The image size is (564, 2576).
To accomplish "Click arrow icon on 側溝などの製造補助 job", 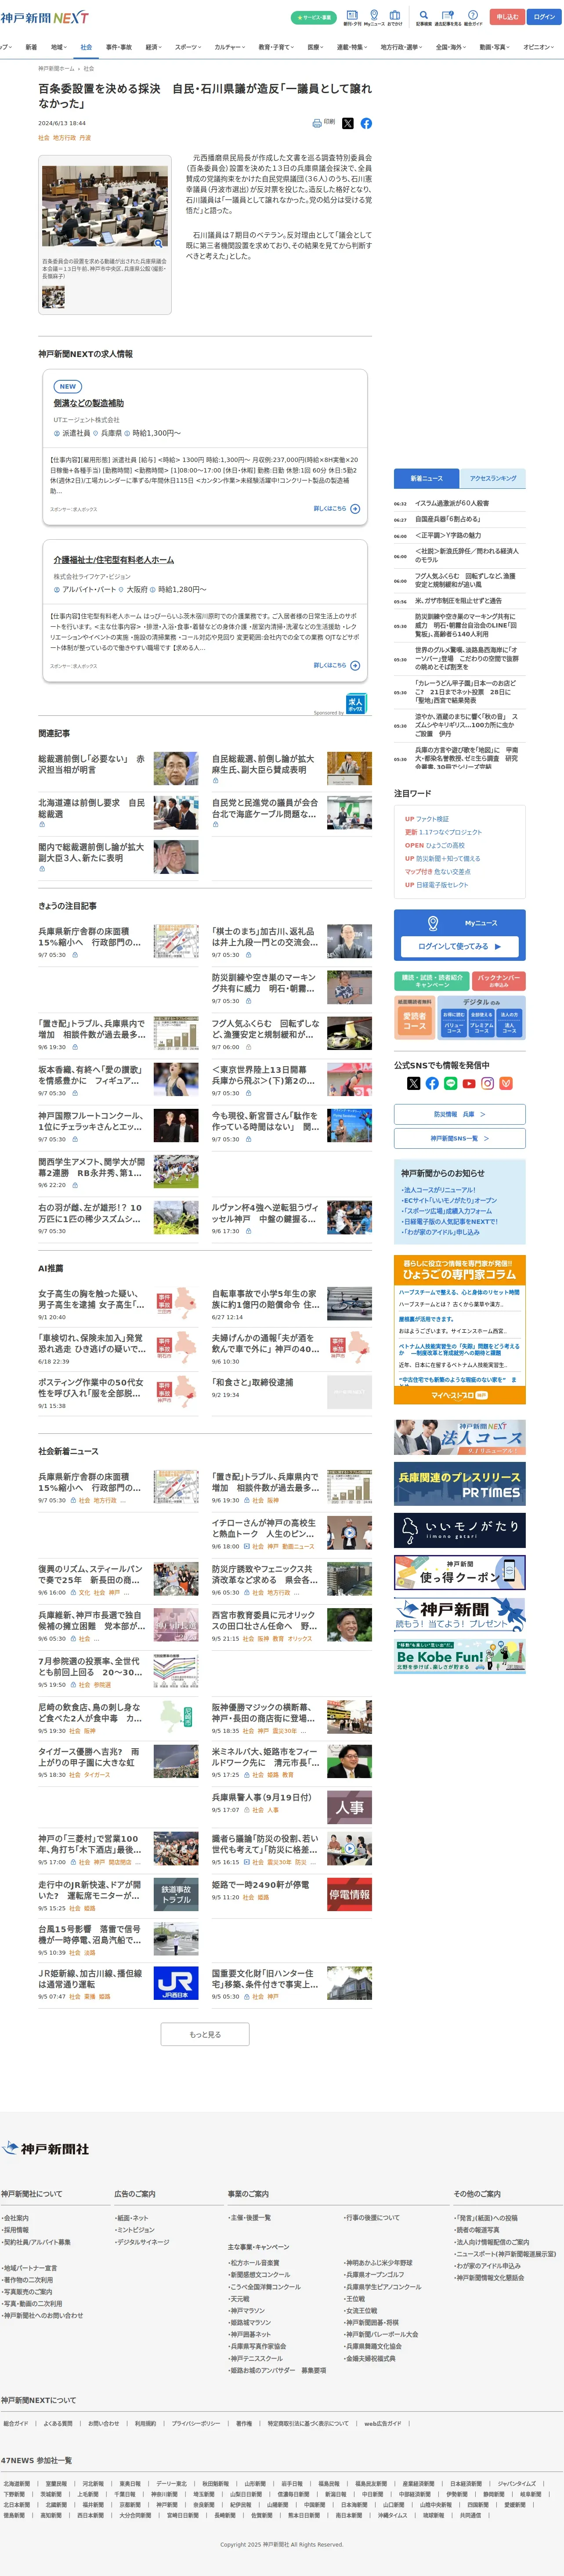I will coord(355,509).
